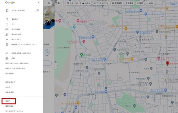Viewport: 178px width, 113px height.
Task: Click the round share icon button
Action: (47, 52)
